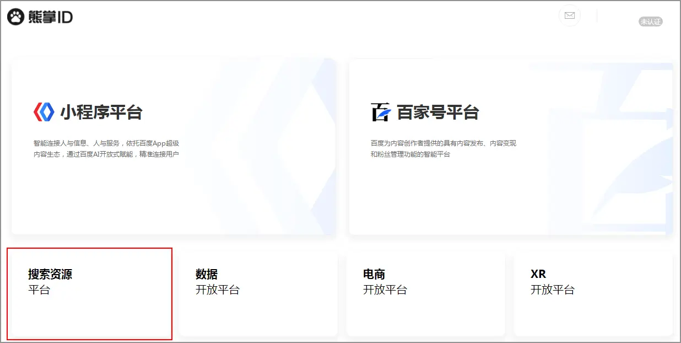The width and height of the screenshot is (681, 343).
Task: Open the 小程序平台 title link
Action: [101, 112]
